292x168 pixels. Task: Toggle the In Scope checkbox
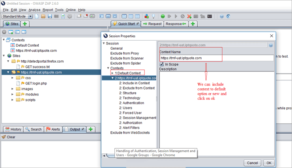click(162, 64)
